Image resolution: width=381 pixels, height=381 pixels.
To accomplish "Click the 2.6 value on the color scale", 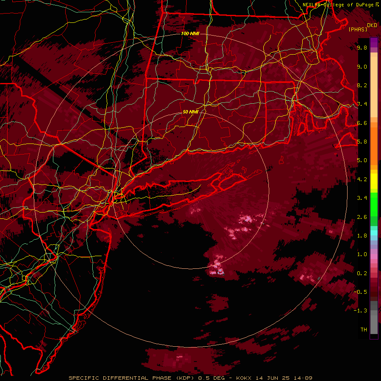I will coord(362,217).
